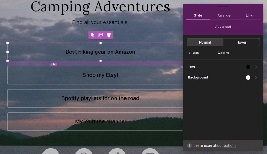Screen dimensions: 267x154
Task: Click the panel drag handle at top
Action: pyautogui.click(x=223, y=7)
